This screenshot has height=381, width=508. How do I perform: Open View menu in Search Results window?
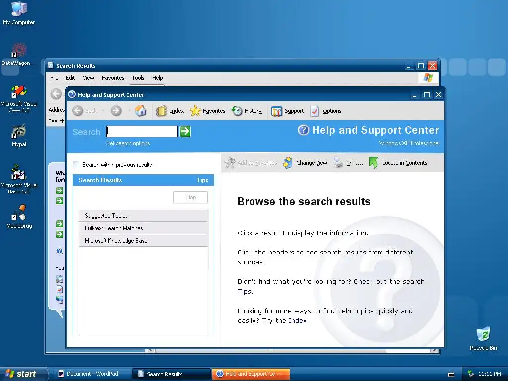[x=88, y=78]
